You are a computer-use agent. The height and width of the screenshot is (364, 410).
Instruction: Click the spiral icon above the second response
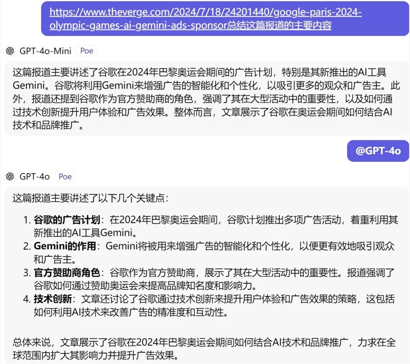pos(10,177)
